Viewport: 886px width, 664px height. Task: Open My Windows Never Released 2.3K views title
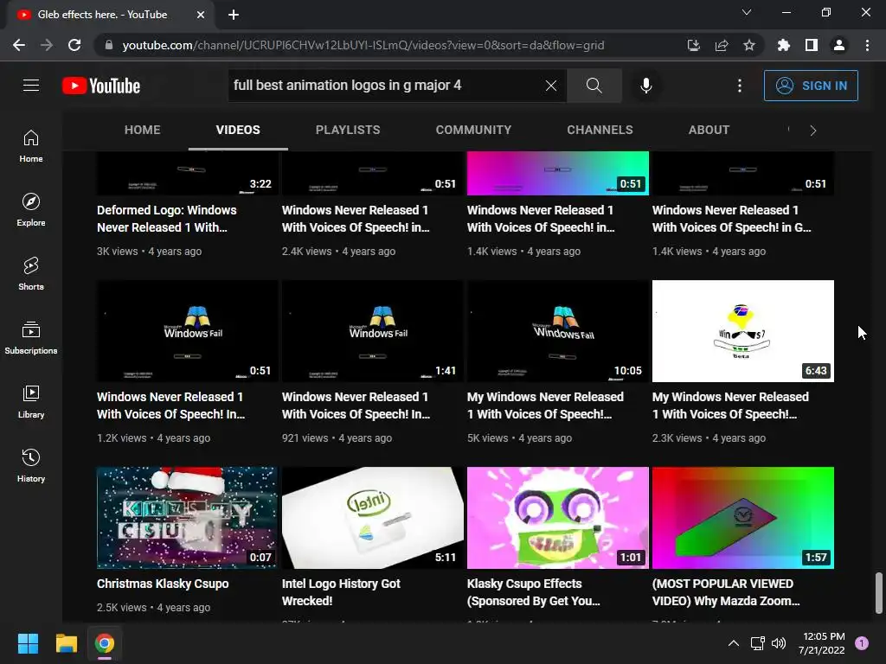pyautogui.click(x=730, y=405)
